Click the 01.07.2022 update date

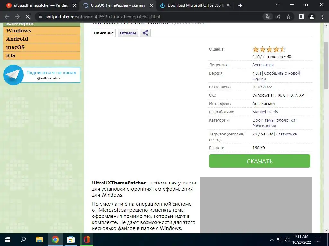pos(262,87)
